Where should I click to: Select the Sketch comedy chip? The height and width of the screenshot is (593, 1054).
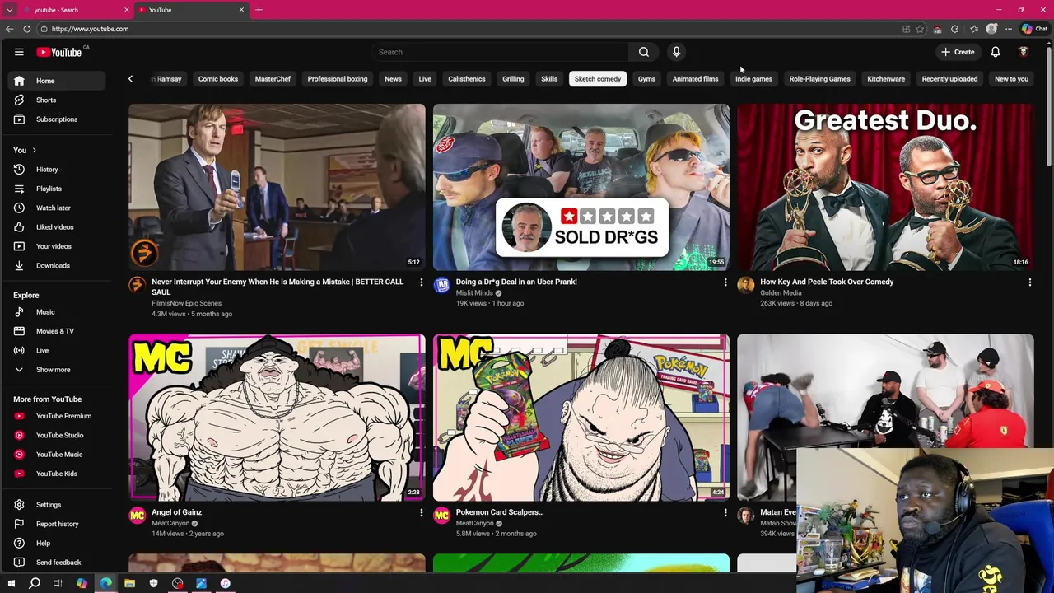click(598, 79)
